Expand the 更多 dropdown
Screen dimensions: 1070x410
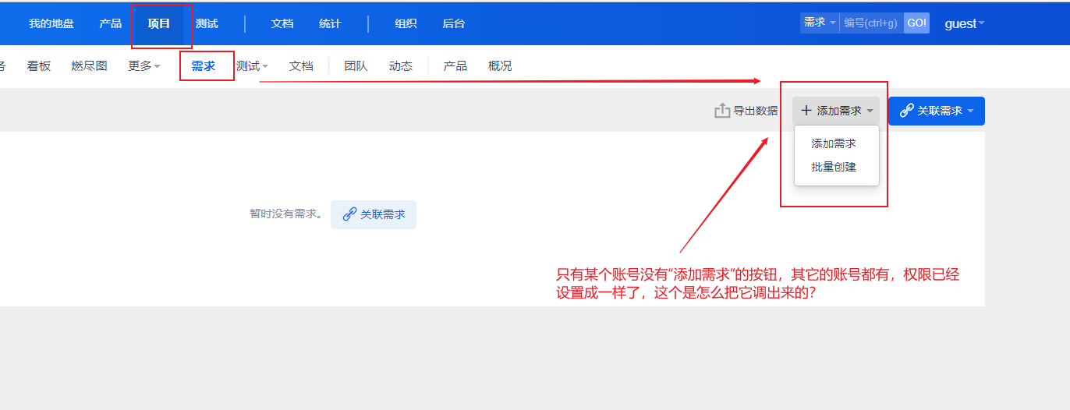[144, 66]
